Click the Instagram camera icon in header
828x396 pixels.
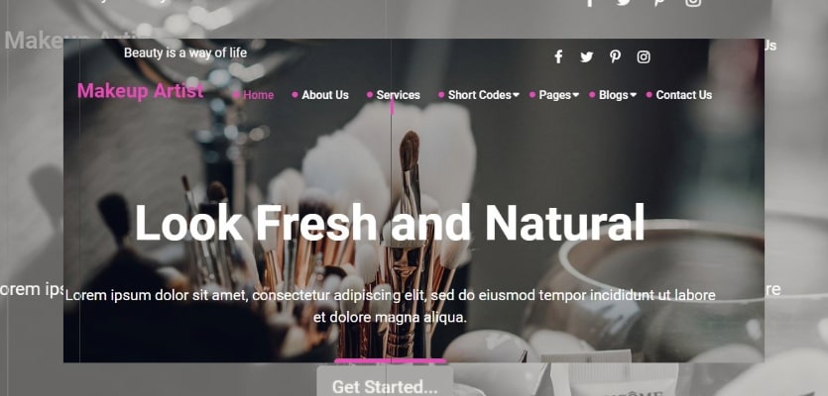point(644,57)
